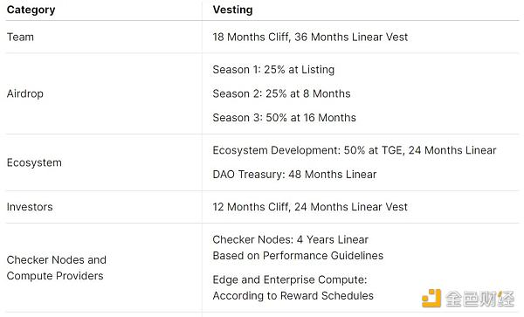Click DAO Treasury: 48 Months Linear line
The width and height of the screenshot is (524, 317).
coord(294,175)
